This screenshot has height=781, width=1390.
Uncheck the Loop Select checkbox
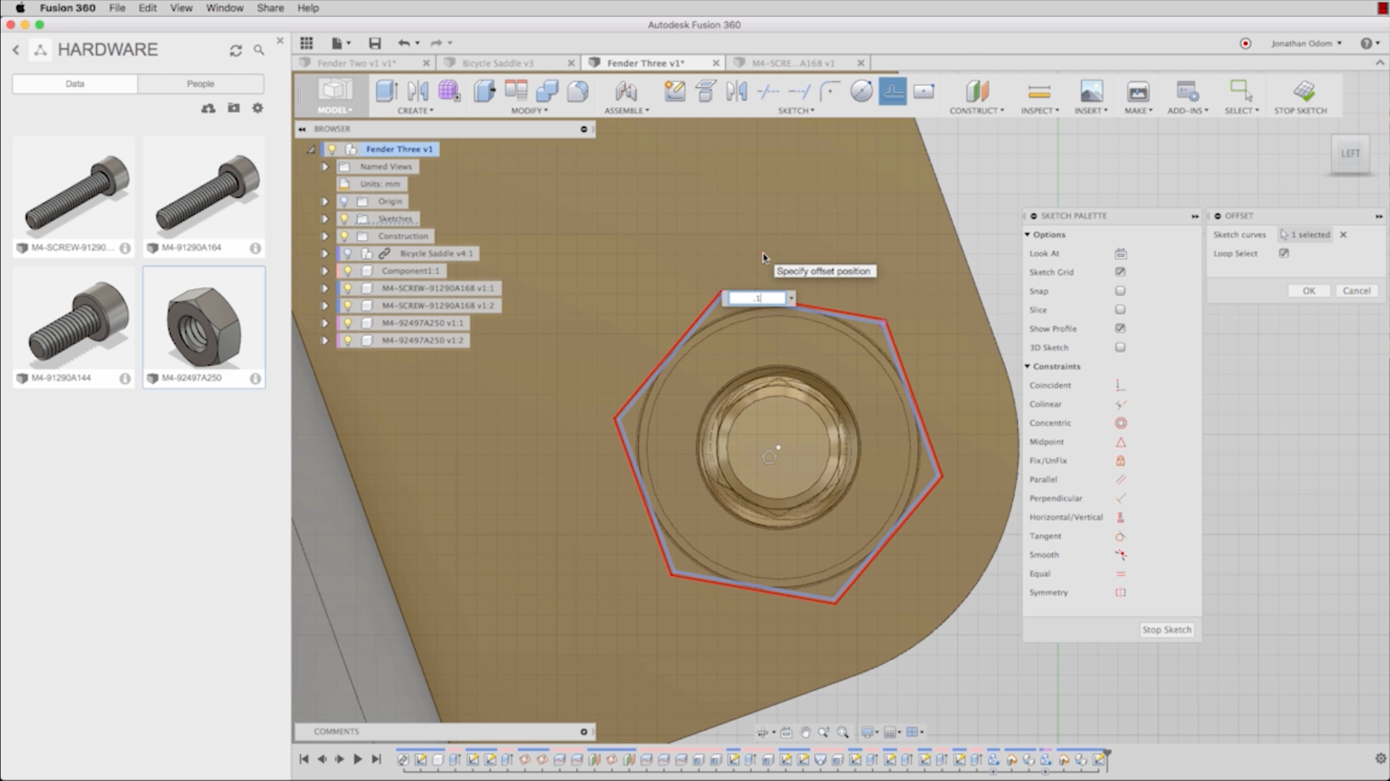[1284, 253]
